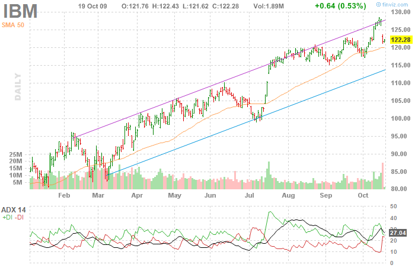Click the 19 Oct 09 date text
Viewport: 415px width, 268px height.
[x=94, y=6]
